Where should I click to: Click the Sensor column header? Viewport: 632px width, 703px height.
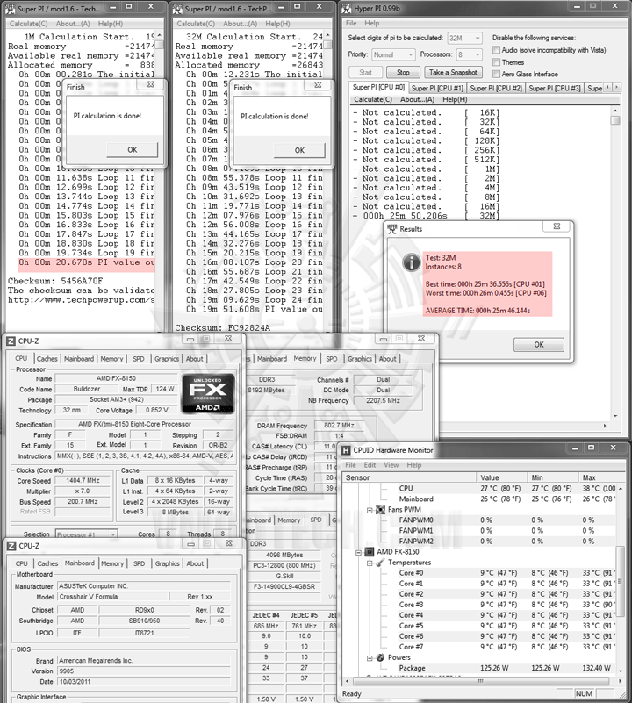(410, 477)
